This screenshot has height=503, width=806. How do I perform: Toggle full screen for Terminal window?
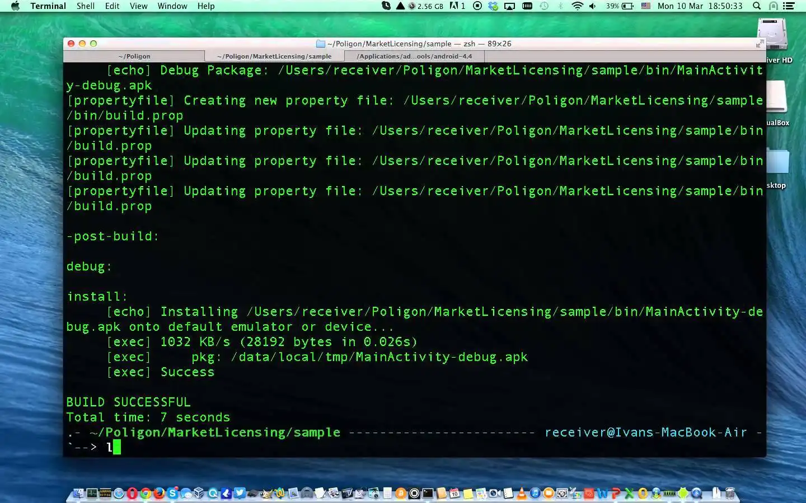pos(760,44)
